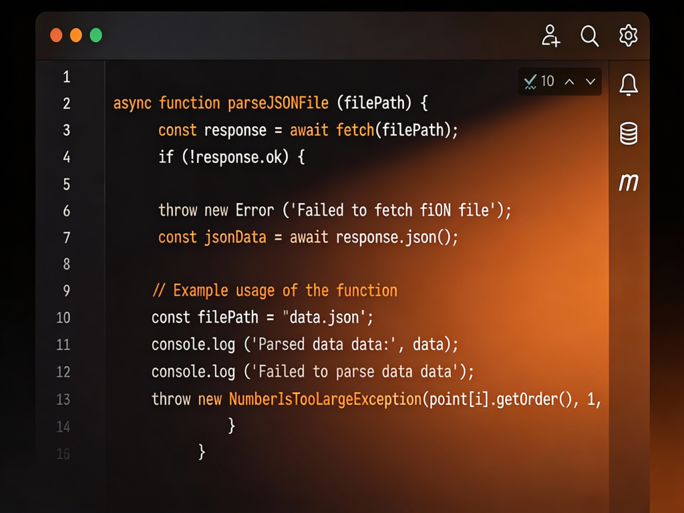Show notifications with the bell icon

[x=628, y=85]
